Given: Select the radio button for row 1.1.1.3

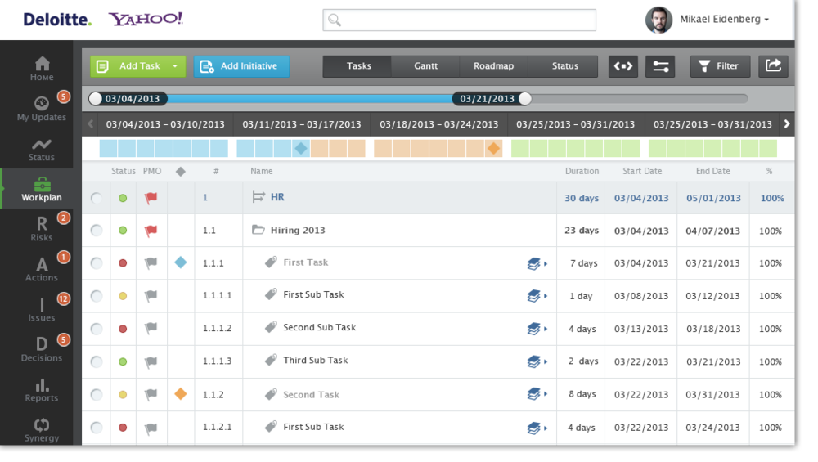Looking at the screenshot, I should tap(97, 362).
